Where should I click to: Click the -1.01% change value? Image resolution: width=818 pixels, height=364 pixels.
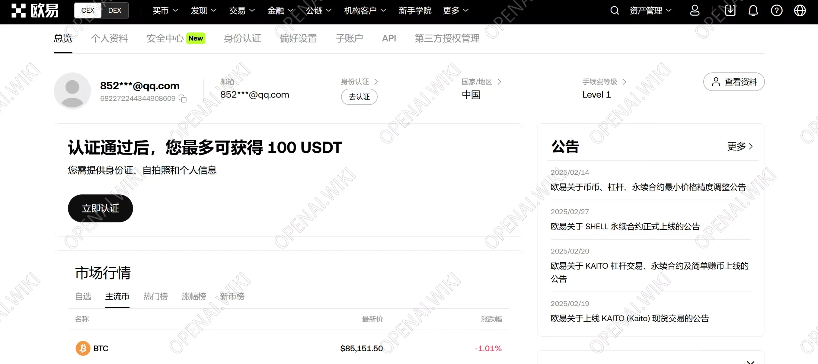488,348
